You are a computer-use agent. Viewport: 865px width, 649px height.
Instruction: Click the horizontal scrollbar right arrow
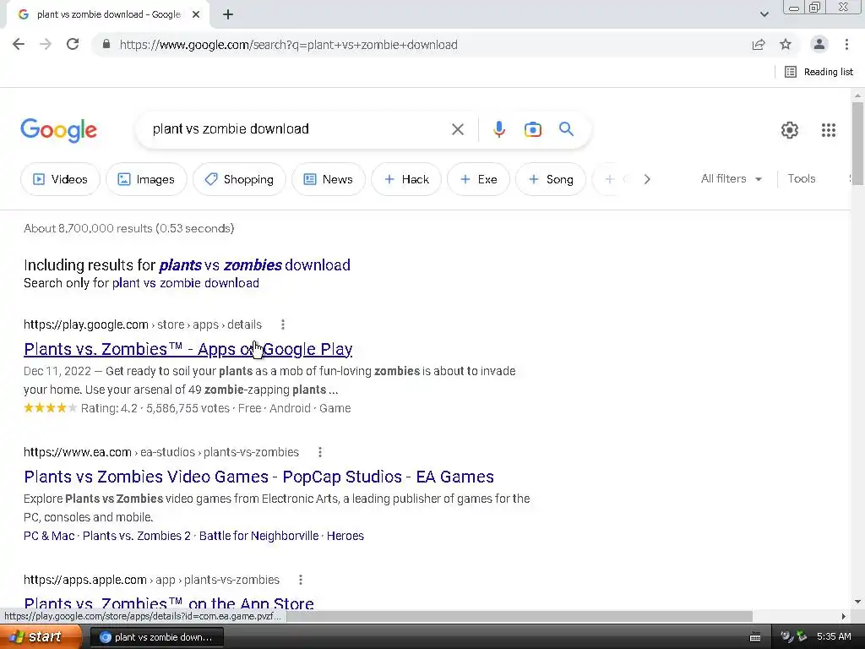coord(844,616)
